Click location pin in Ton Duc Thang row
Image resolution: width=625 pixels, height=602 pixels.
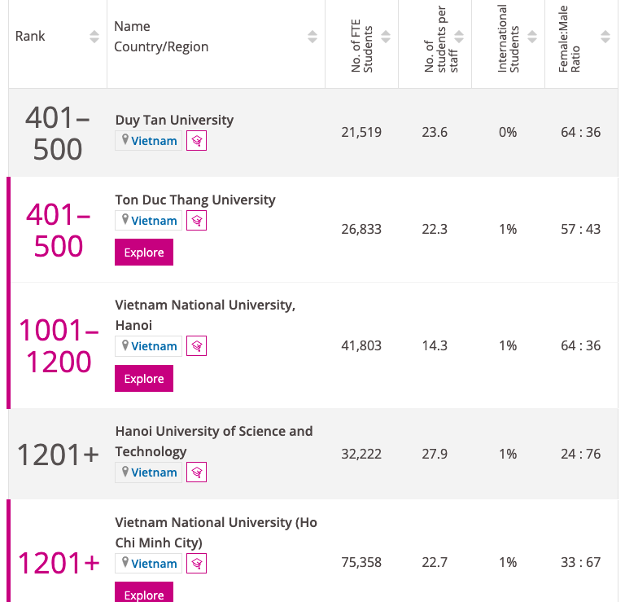[125, 220]
